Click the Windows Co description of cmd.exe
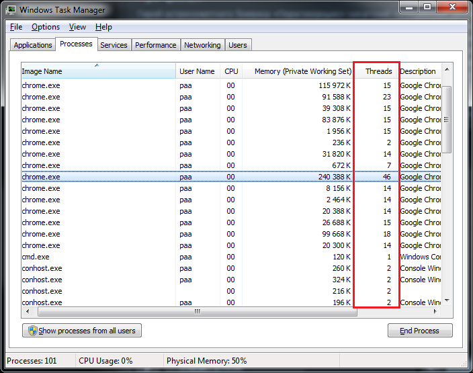 point(420,257)
